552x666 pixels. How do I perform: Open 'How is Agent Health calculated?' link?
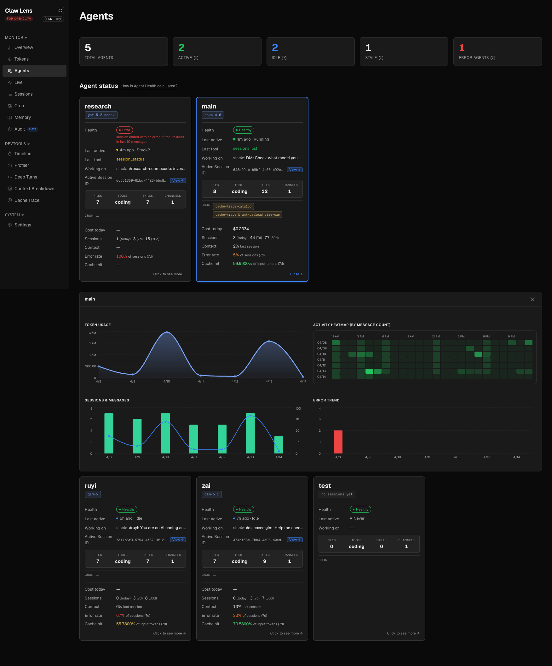click(149, 86)
